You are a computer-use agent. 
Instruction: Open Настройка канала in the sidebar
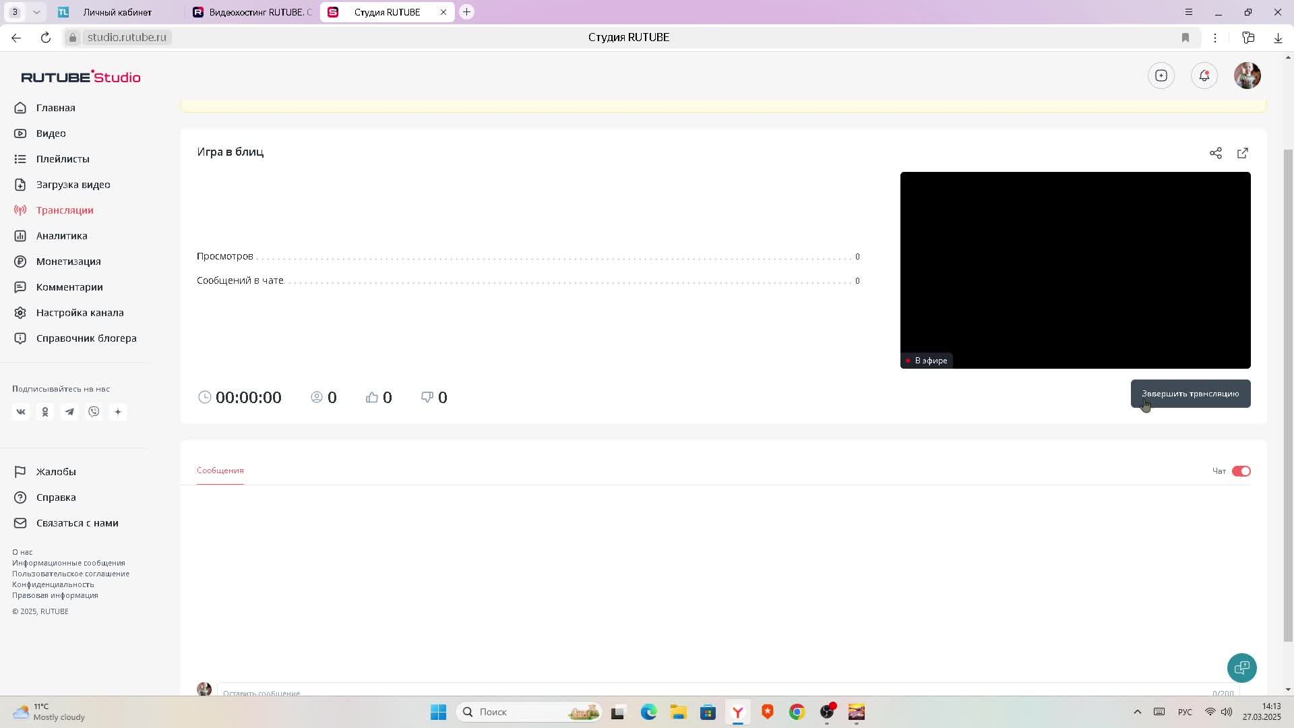pos(69,313)
